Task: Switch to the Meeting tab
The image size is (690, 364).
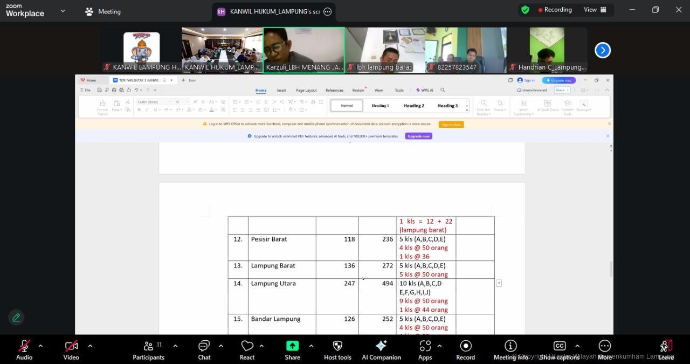Action: [103, 11]
